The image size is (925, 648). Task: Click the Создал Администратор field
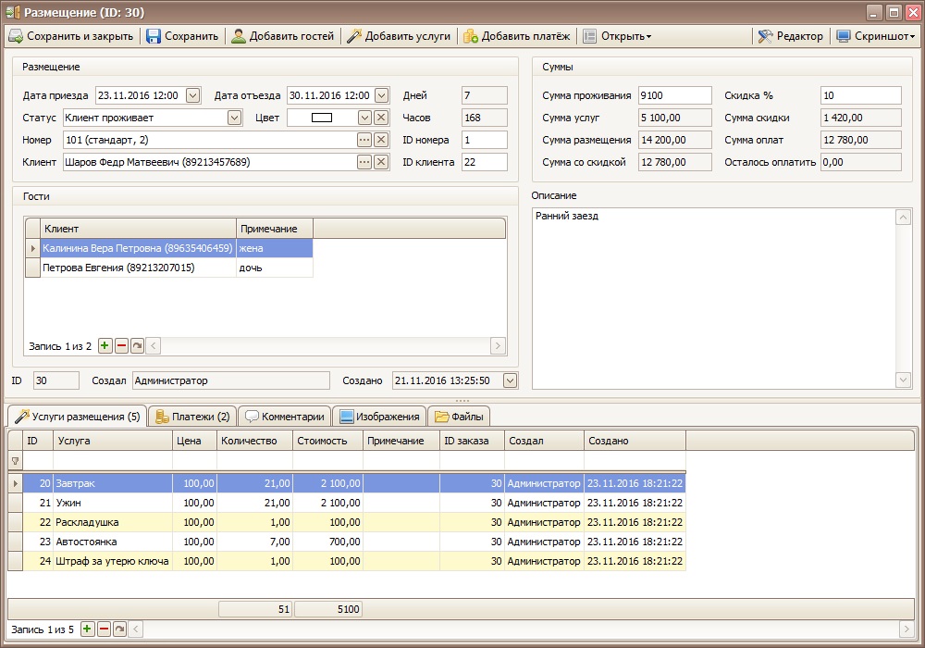(x=230, y=380)
